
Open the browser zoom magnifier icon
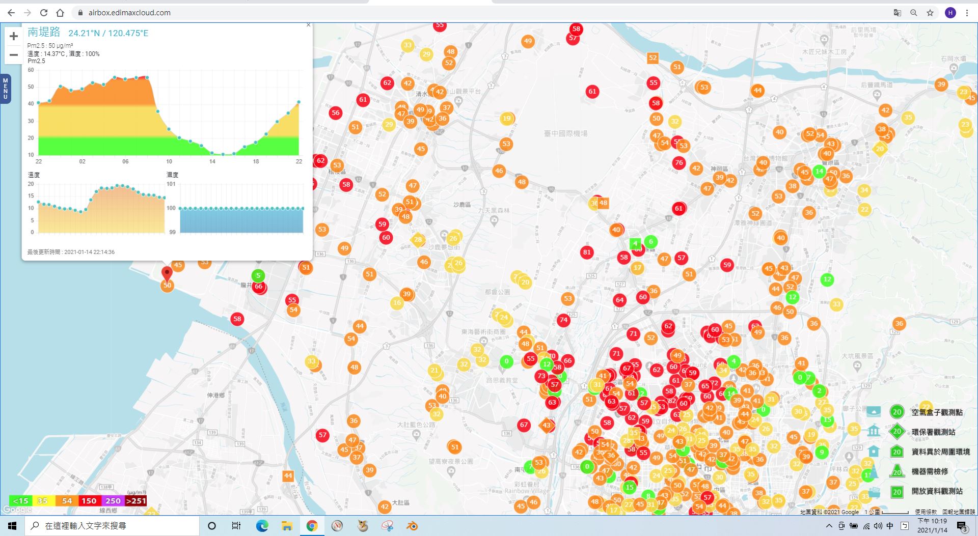[x=914, y=13]
